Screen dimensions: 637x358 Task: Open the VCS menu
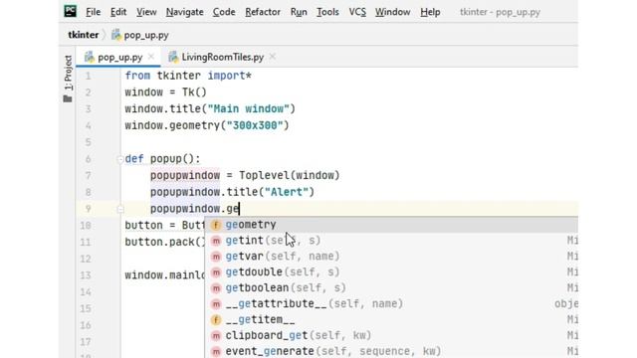click(357, 12)
